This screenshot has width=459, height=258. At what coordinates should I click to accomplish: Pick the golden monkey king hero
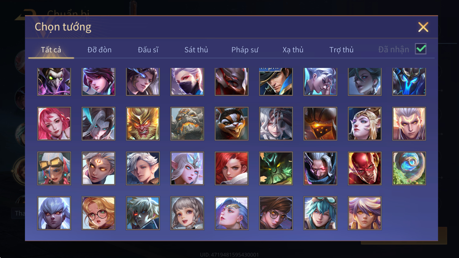click(x=143, y=124)
